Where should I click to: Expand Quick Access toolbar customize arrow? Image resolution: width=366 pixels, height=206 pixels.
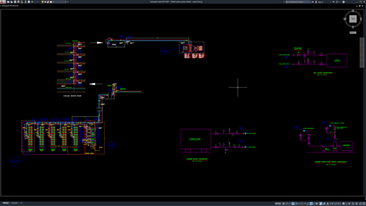[67, 2]
